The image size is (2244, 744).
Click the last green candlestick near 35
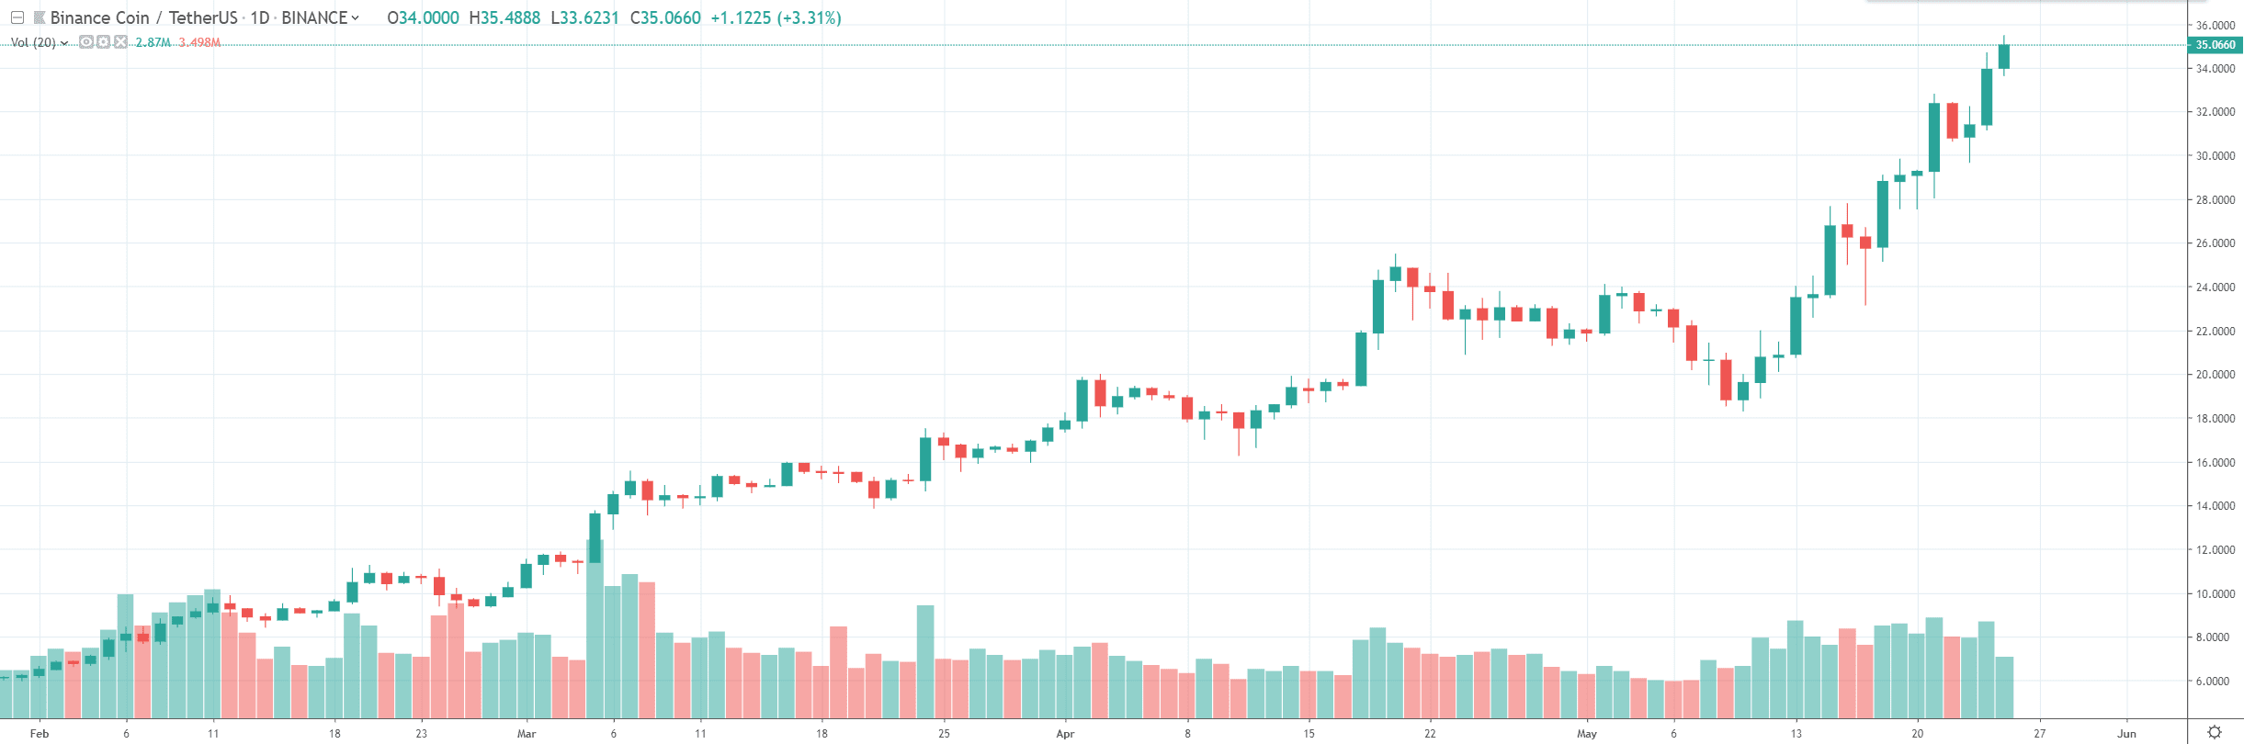click(x=2004, y=56)
